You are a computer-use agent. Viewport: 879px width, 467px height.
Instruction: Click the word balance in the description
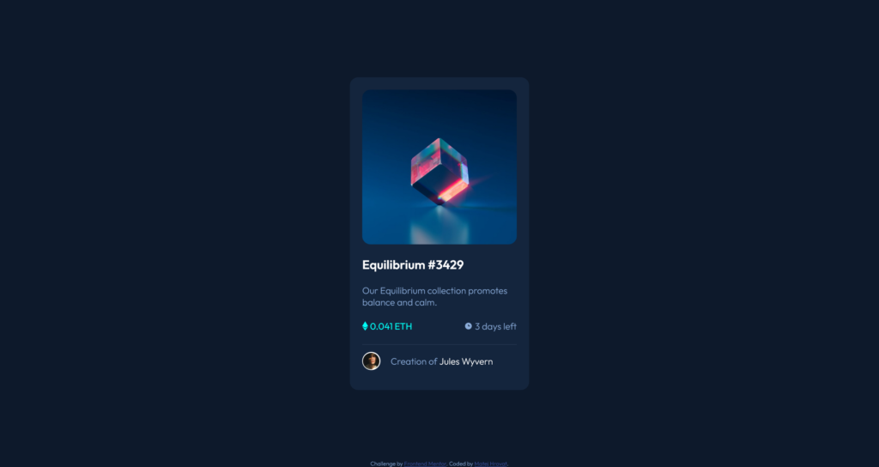coord(378,303)
